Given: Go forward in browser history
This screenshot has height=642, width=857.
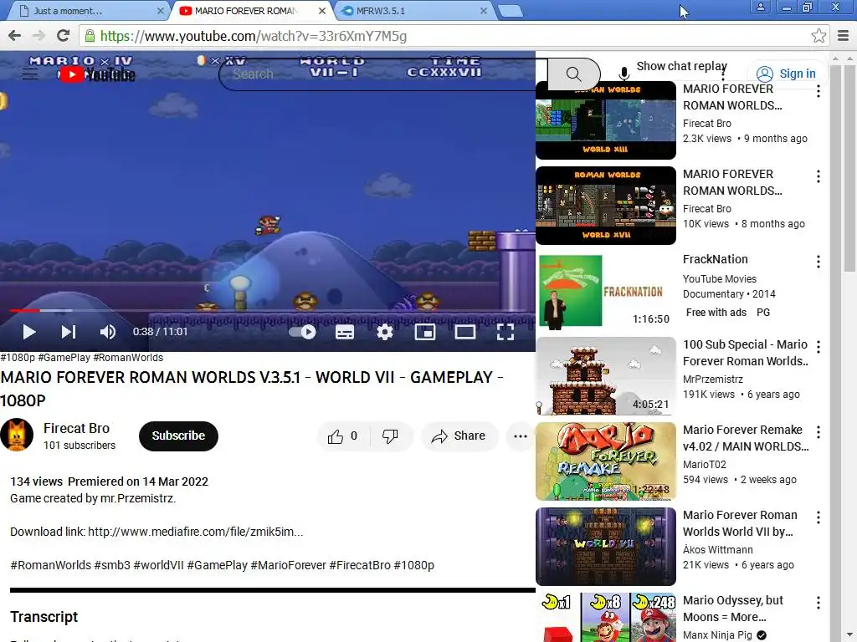Looking at the screenshot, I should coord(38,36).
